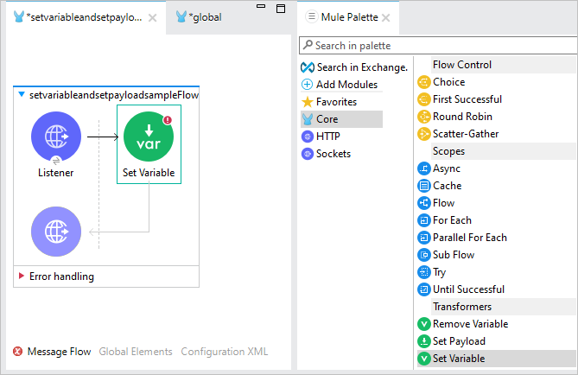The image size is (578, 375).
Task: Select the Favorites category text
Action: (337, 102)
